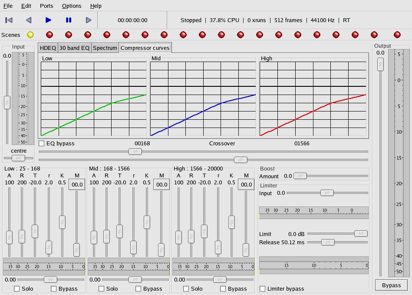Click the step forward transport button
The height and width of the screenshot is (295, 412).
(x=88, y=20)
